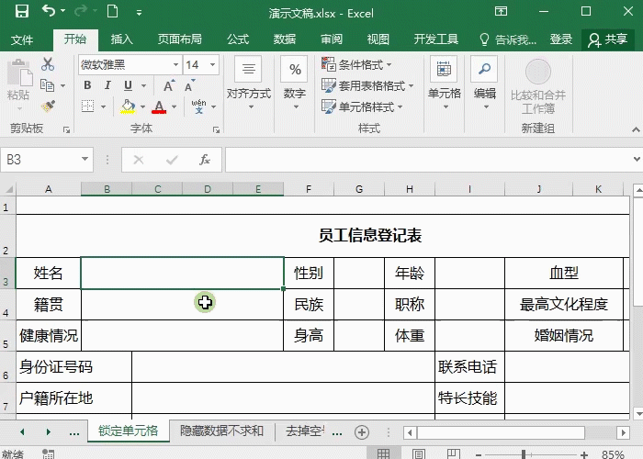Toggle Underline formatting
Viewport: 643px width, 459px height.
(x=129, y=85)
